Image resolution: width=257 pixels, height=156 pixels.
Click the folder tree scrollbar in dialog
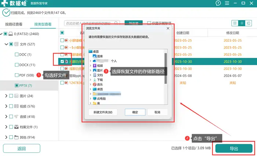(166, 68)
